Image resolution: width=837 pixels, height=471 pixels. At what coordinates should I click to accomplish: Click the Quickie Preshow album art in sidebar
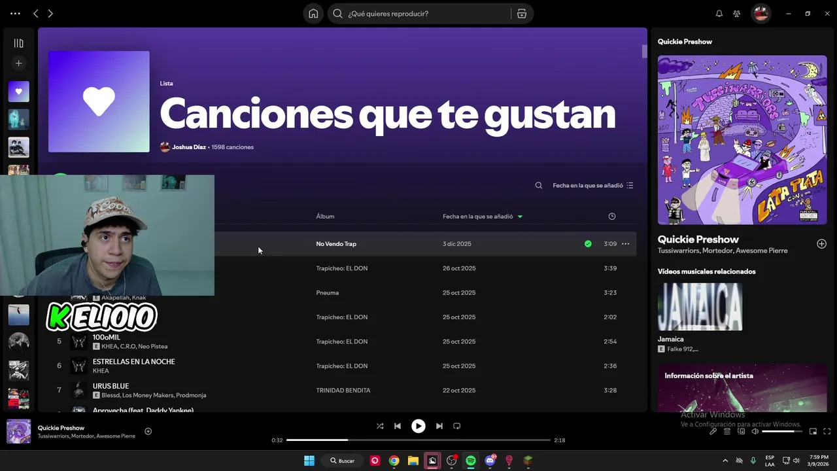click(x=742, y=140)
